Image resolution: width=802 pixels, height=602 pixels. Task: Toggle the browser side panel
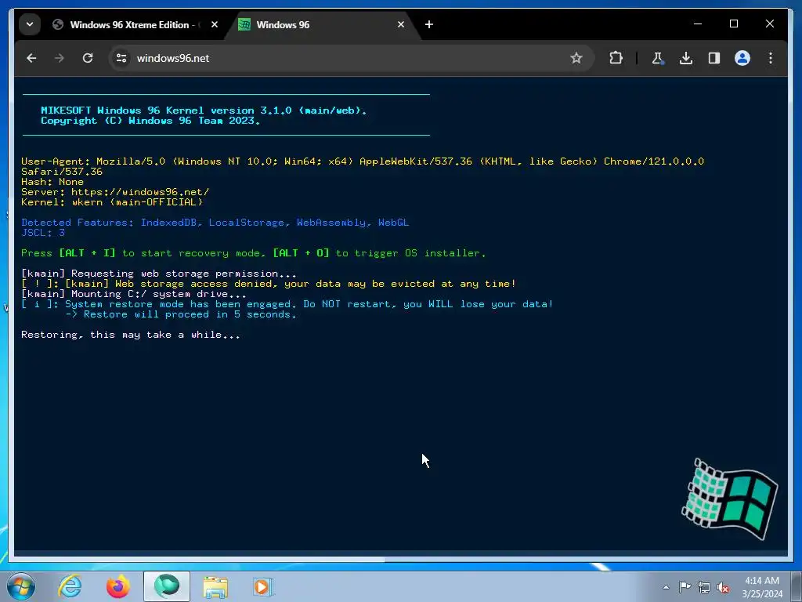[x=714, y=58]
